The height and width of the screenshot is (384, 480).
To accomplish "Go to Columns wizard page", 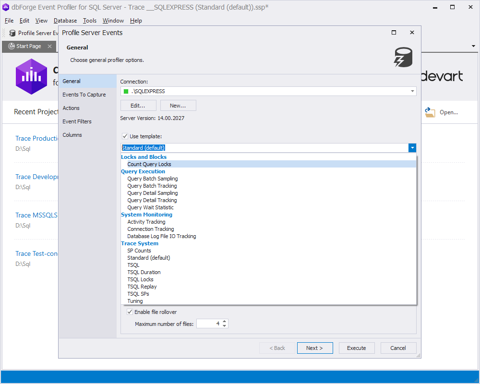I will click(x=87, y=135).
